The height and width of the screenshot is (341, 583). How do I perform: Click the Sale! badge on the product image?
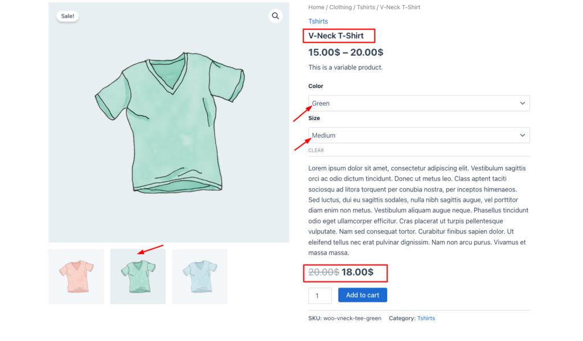[x=67, y=16]
